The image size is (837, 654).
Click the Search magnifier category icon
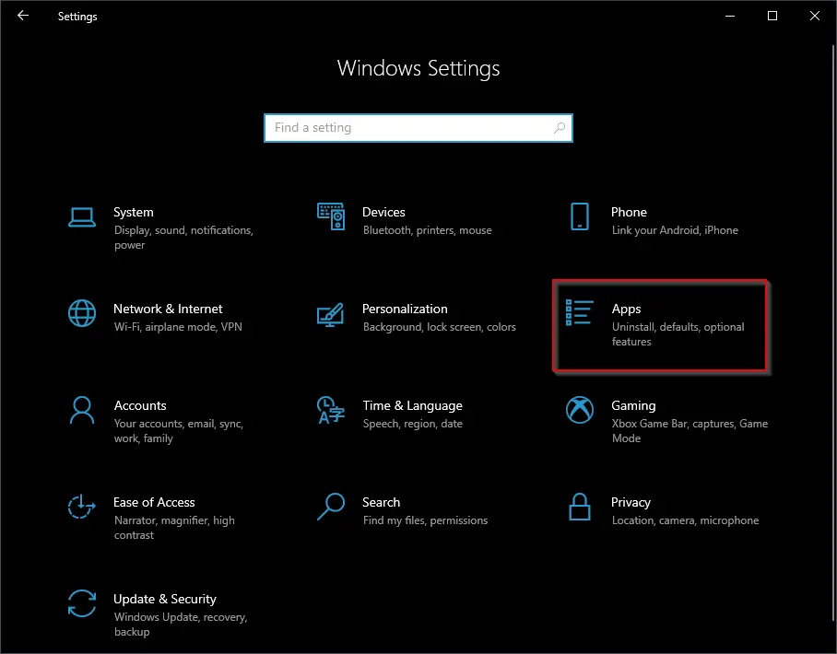330,507
